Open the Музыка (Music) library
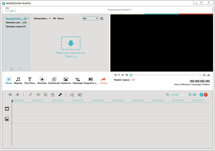The height and width of the screenshot is (151, 215). pyautogui.click(x=18, y=80)
